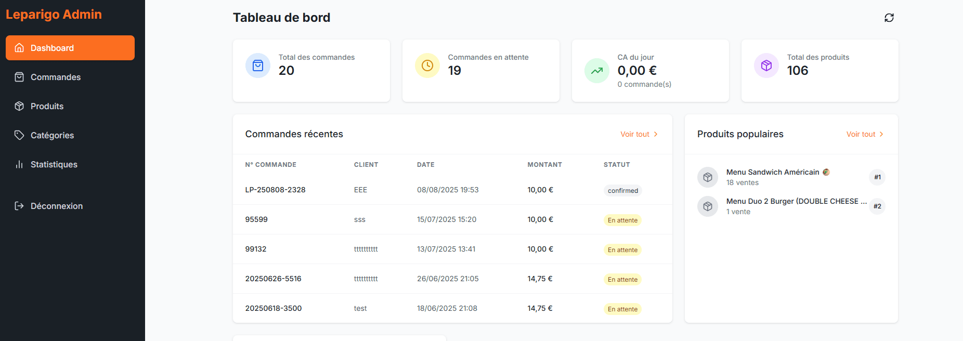Click the package icon beside Menu Sandwich Américain
This screenshot has height=341, width=963.
pos(708,177)
